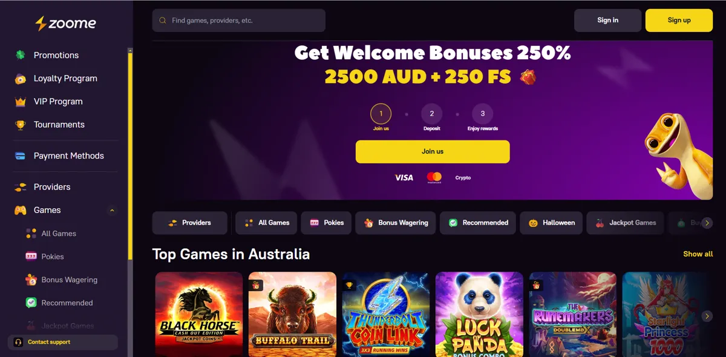Click the VIP Program crown icon
The height and width of the screenshot is (357, 726).
21,102
